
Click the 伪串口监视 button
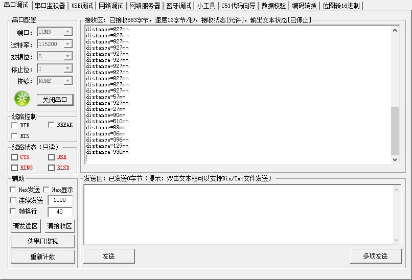tap(43, 241)
